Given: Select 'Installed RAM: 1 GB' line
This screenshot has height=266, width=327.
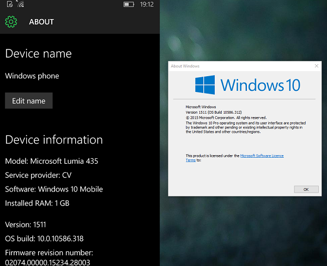Looking at the screenshot, I should click(37, 203).
